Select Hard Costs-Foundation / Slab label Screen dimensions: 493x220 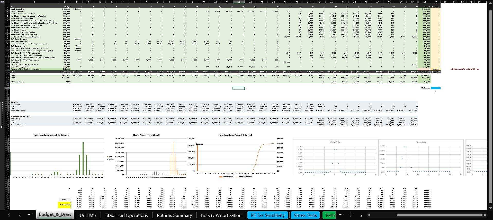(23, 14)
